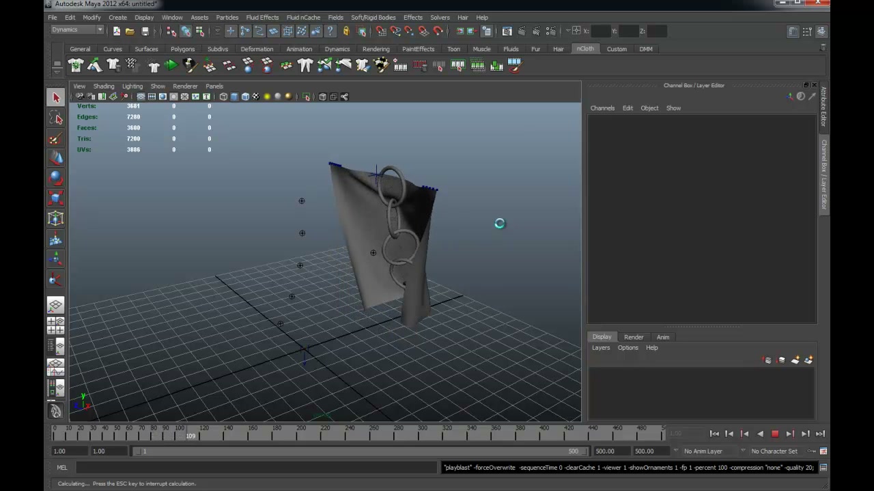Viewport: 874px width, 491px height.
Task: Activate the Scale tool cube icon
Action: [x=56, y=198]
